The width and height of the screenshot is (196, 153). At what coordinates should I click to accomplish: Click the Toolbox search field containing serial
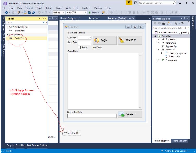point(24,22)
